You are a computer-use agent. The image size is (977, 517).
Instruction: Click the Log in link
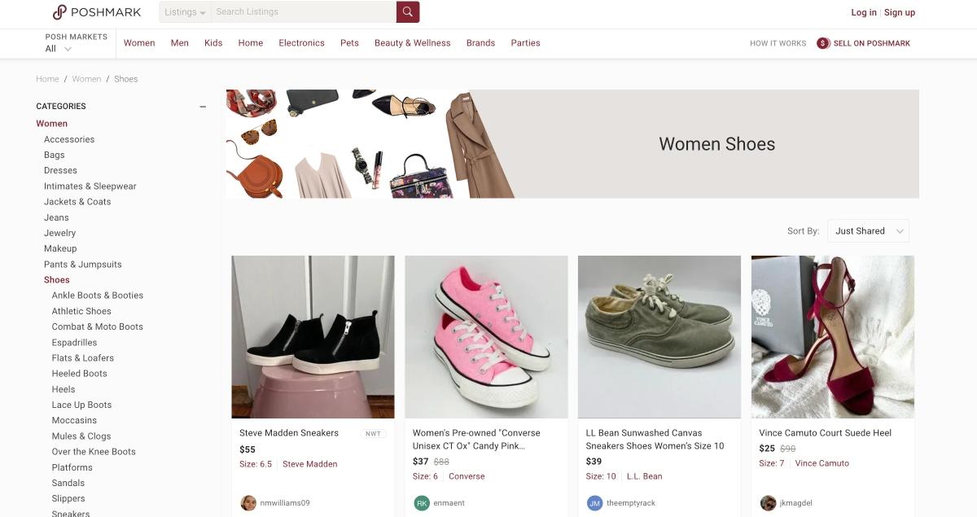tap(864, 12)
